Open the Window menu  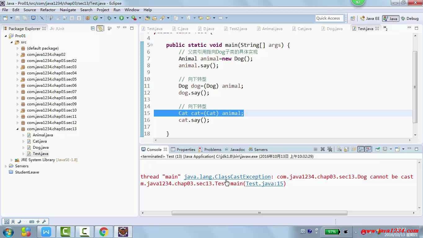132,10
